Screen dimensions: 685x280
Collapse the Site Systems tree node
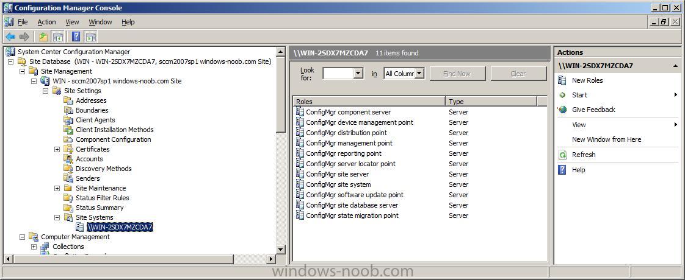pos(57,217)
